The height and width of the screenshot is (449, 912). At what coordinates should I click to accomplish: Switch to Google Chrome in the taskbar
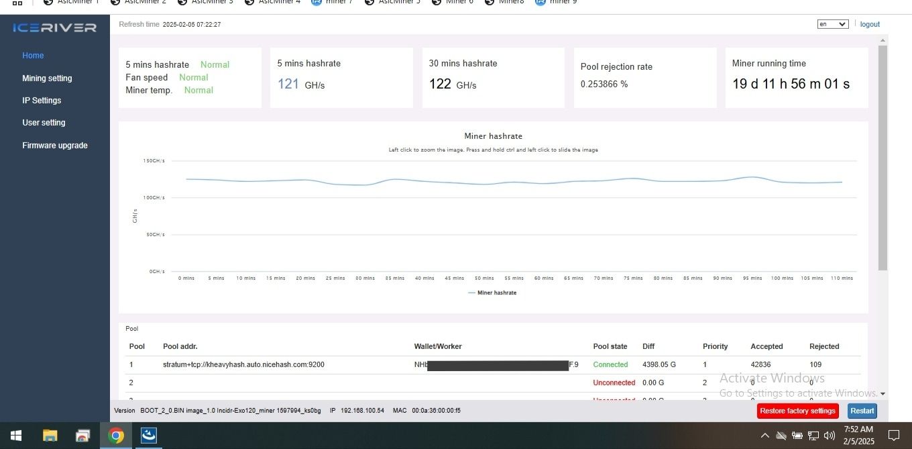point(116,436)
